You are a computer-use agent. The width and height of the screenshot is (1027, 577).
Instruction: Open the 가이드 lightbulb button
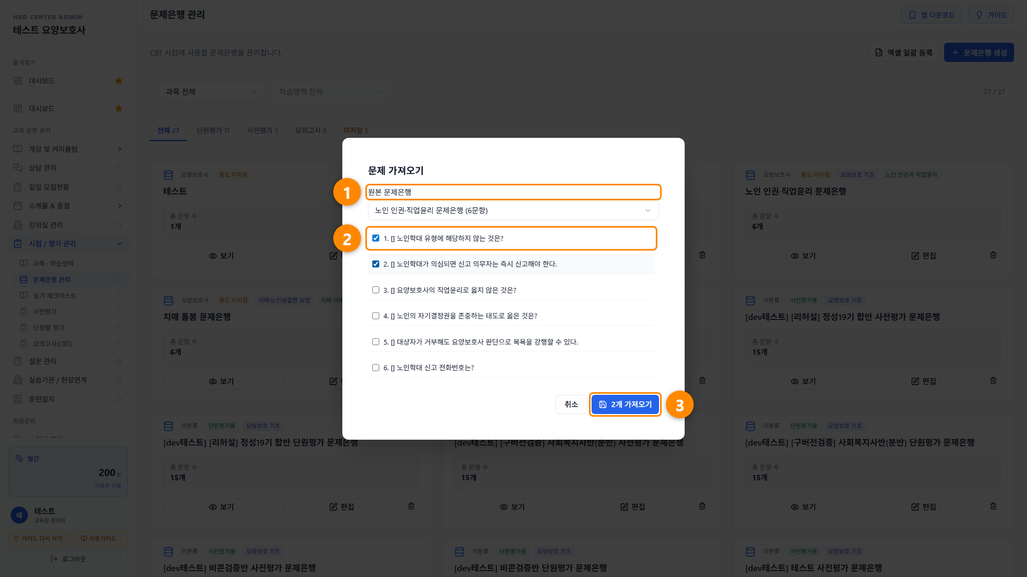(991, 15)
